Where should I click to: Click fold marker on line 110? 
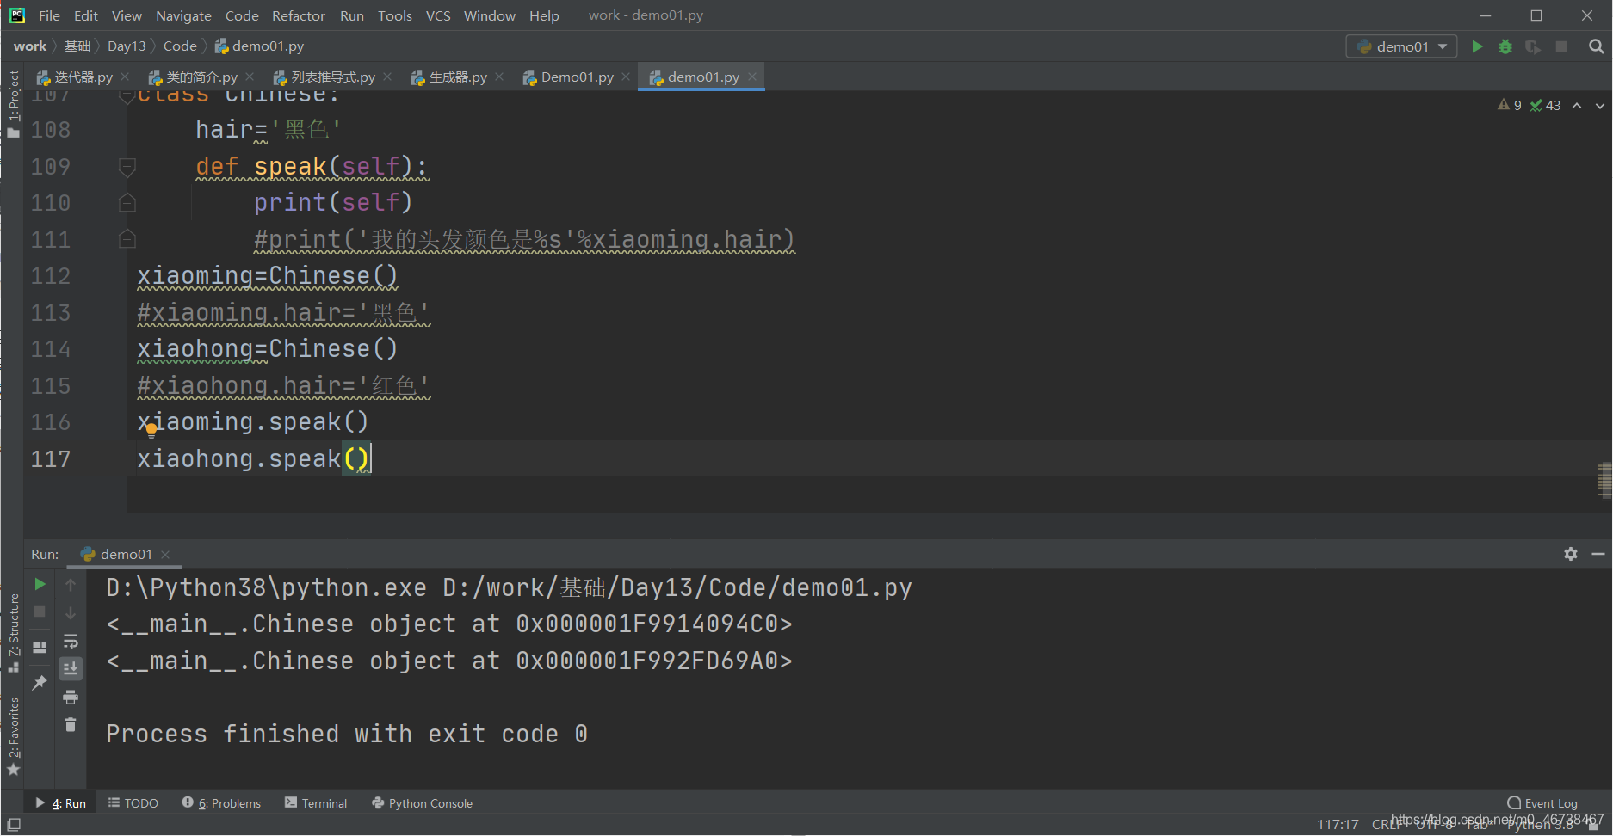[127, 203]
